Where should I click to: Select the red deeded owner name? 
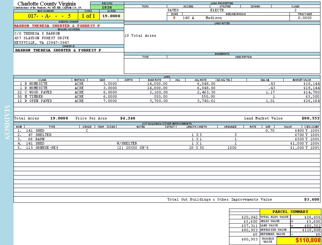point(57,26)
